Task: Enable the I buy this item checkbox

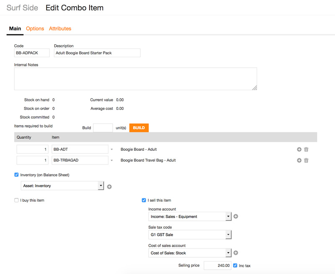Action: pos(16,200)
